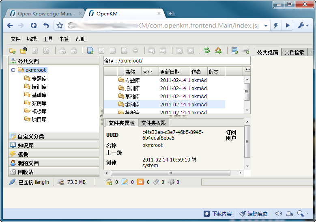Click the Add subscription envelope icon

click(x=179, y=50)
